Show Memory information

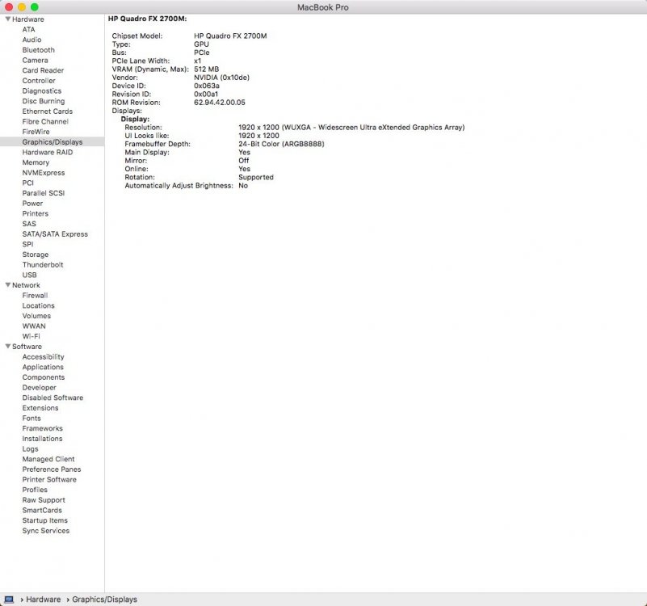36,162
